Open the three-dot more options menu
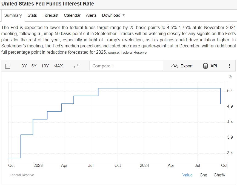Viewport: 237px width, 186px height. 230,66
